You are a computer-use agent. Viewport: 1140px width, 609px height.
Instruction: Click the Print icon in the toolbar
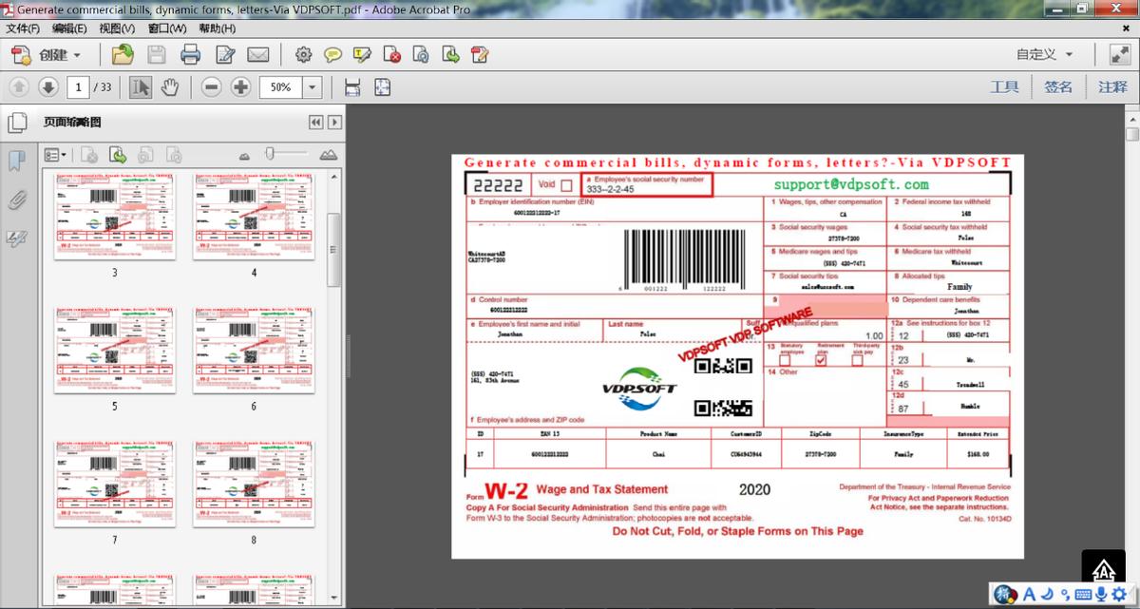(x=190, y=55)
